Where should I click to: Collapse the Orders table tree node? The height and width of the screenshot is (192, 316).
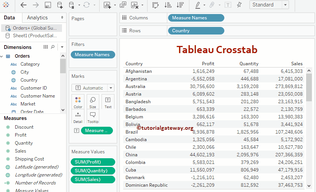pos(2,56)
